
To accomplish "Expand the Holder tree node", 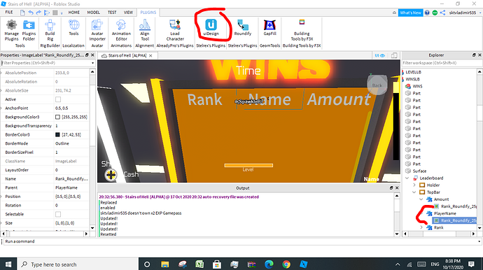I will pos(414,185).
